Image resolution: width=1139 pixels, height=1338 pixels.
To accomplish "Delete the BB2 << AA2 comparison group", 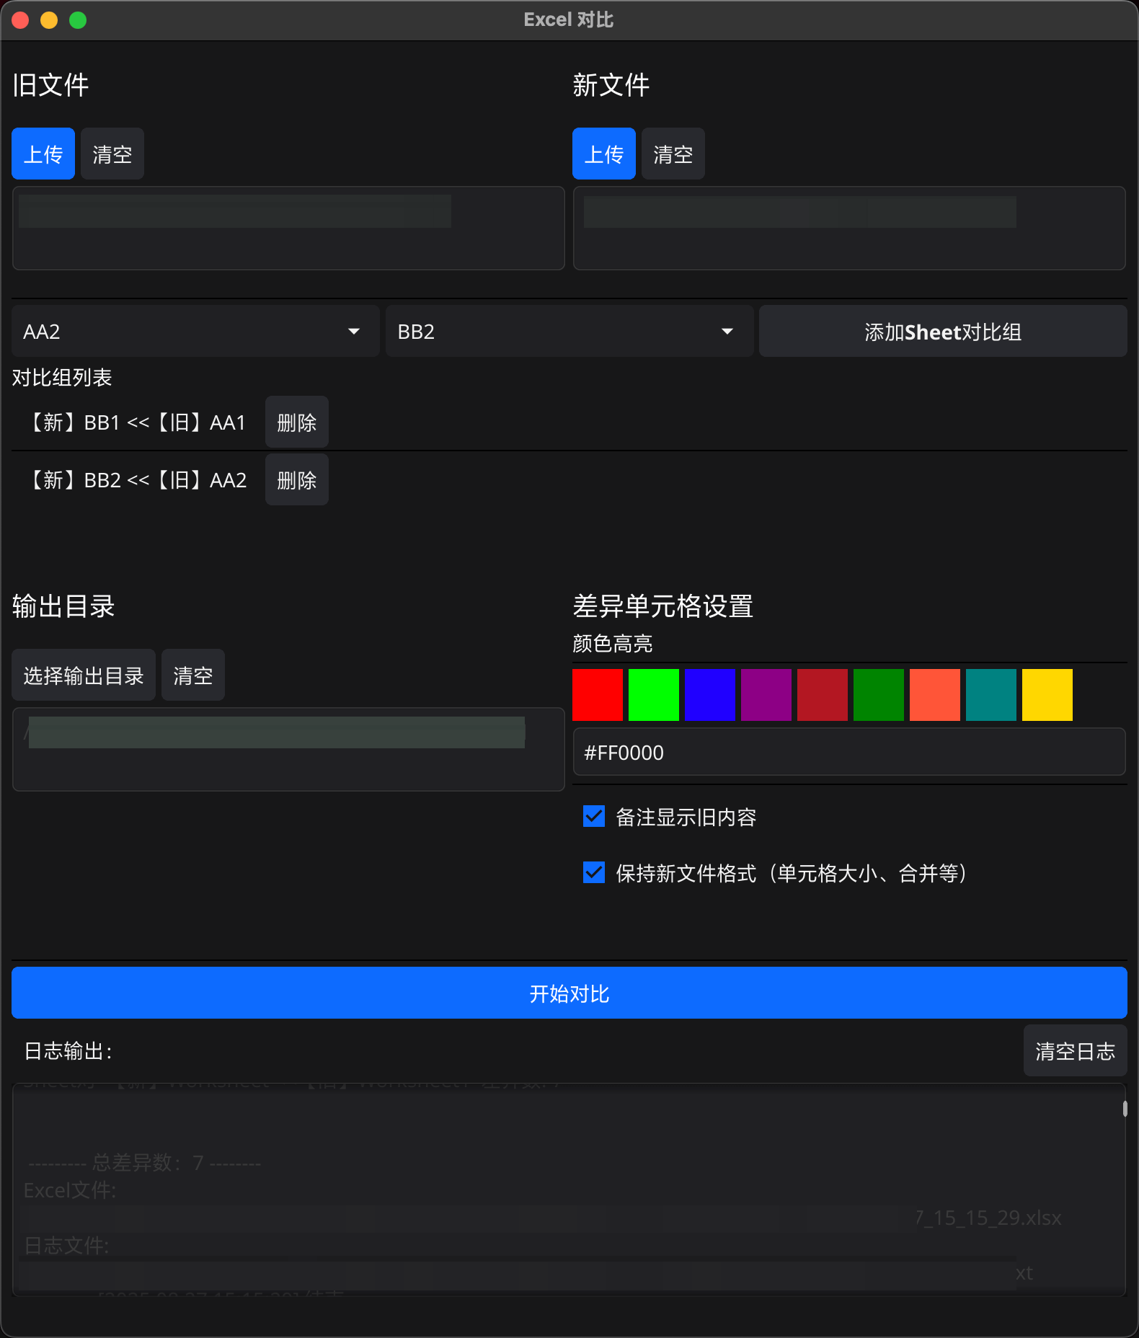I will point(296,480).
